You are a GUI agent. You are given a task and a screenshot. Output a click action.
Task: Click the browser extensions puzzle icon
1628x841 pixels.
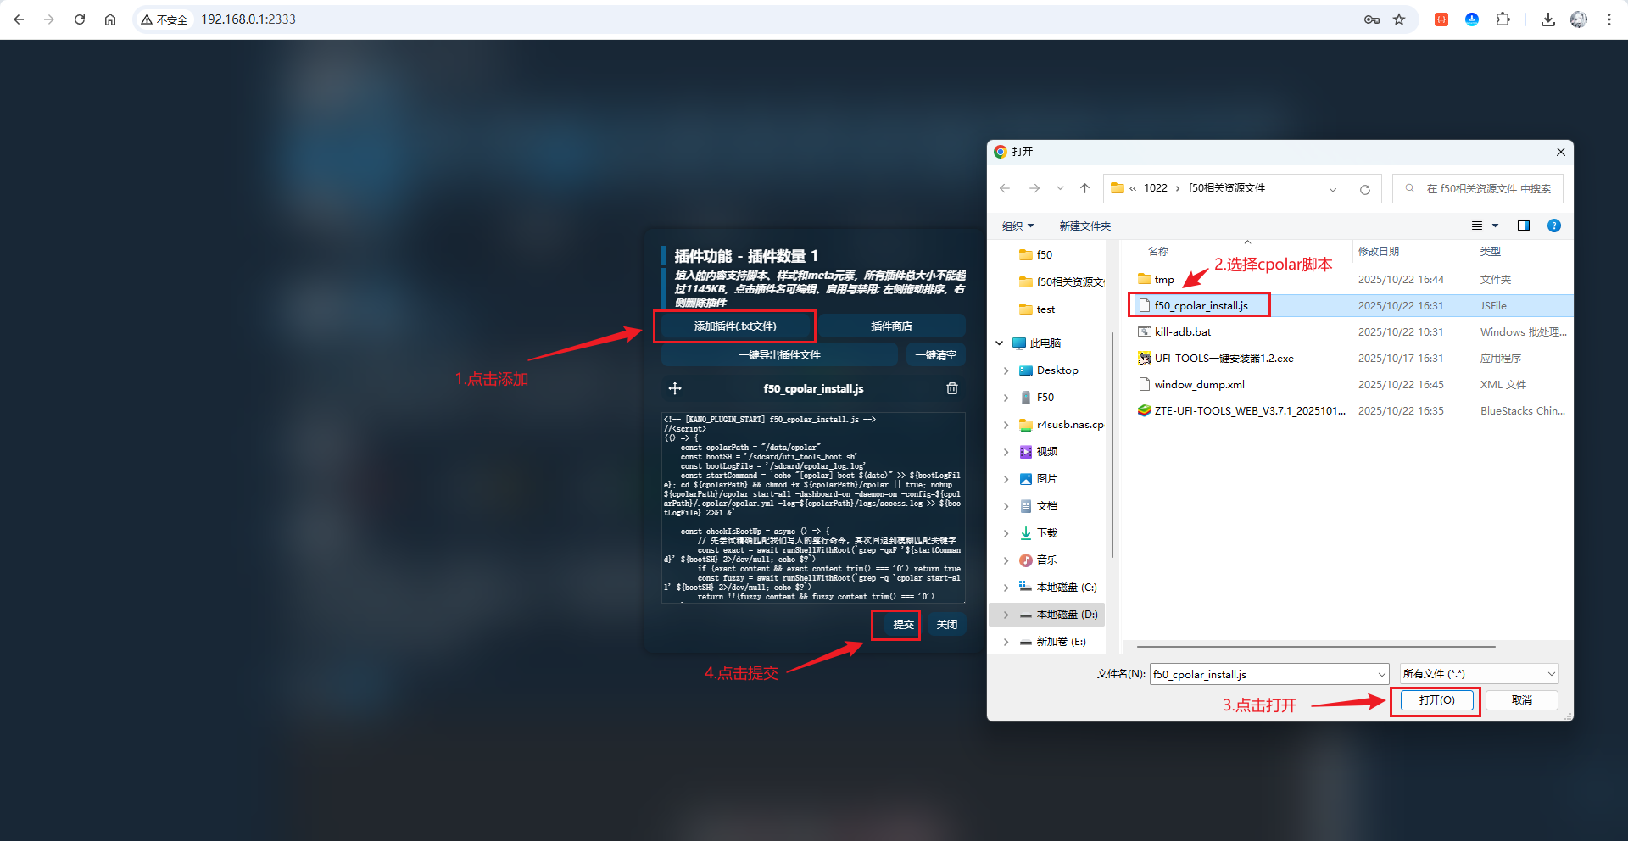pyautogui.click(x=1503, y=19)
